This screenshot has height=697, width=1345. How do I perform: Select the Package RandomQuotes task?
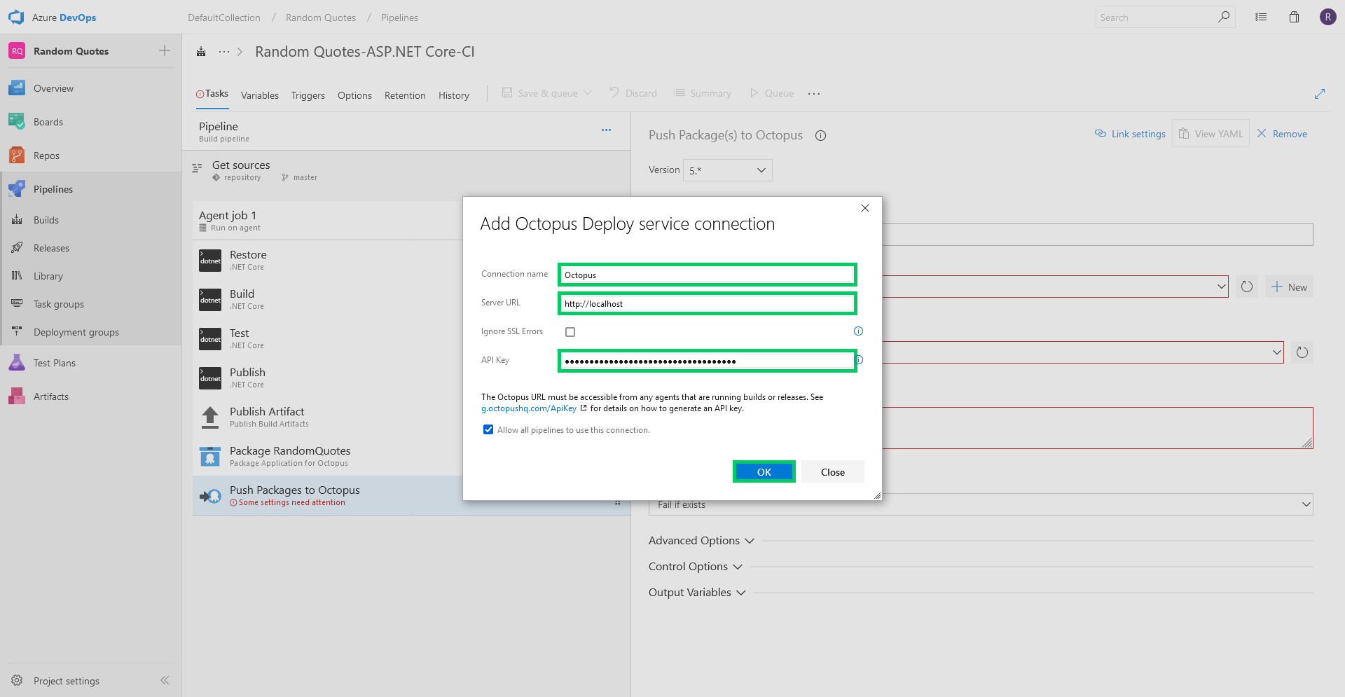click(328, 457)
